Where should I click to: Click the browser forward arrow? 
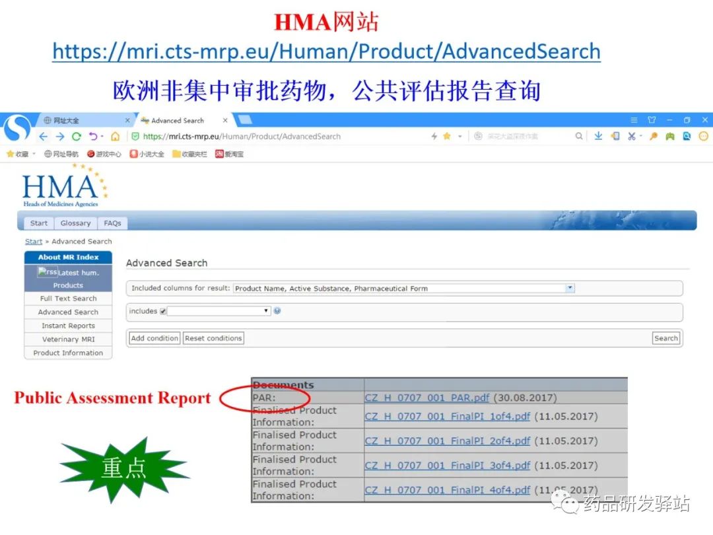click(x=59, y=137)
